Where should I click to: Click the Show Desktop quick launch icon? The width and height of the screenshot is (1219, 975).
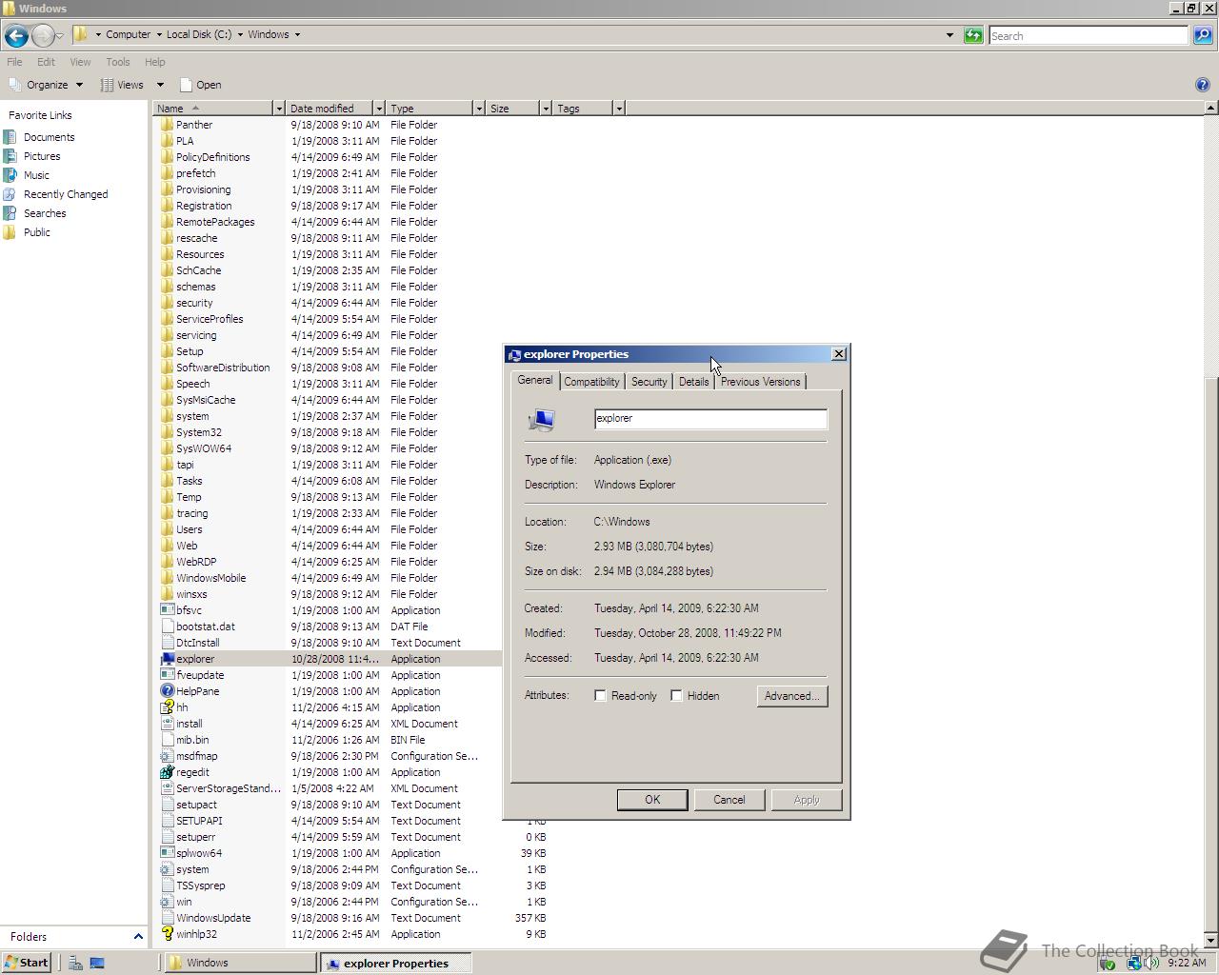(96, 963)
